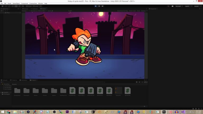Screen dimensions: 203x114
Task: Toggle the Hierarchy panel lock
Action: pos(18,9)
